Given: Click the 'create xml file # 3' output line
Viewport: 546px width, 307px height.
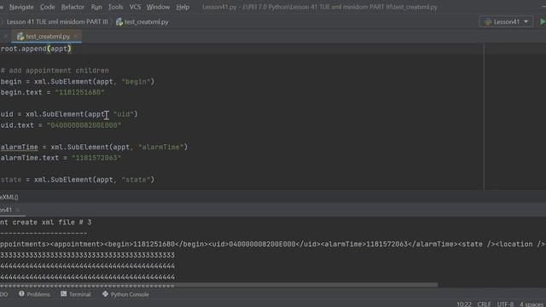Looking at the screenshot, I should coord(45,223).
